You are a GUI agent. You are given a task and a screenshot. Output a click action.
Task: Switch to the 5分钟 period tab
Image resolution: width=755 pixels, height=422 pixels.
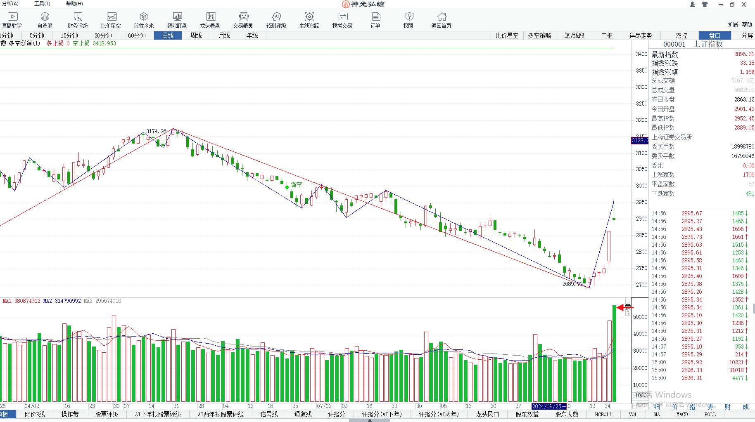click(x=37, y=35)
